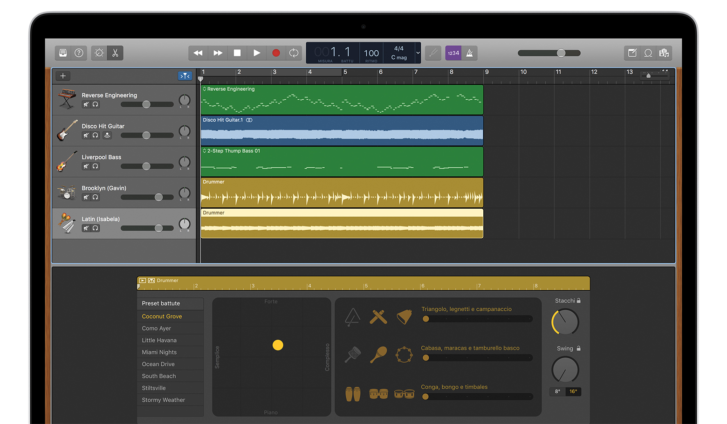Show Smart Controls panel
Screen dimensions: 727x424
(x=99, y=53)
